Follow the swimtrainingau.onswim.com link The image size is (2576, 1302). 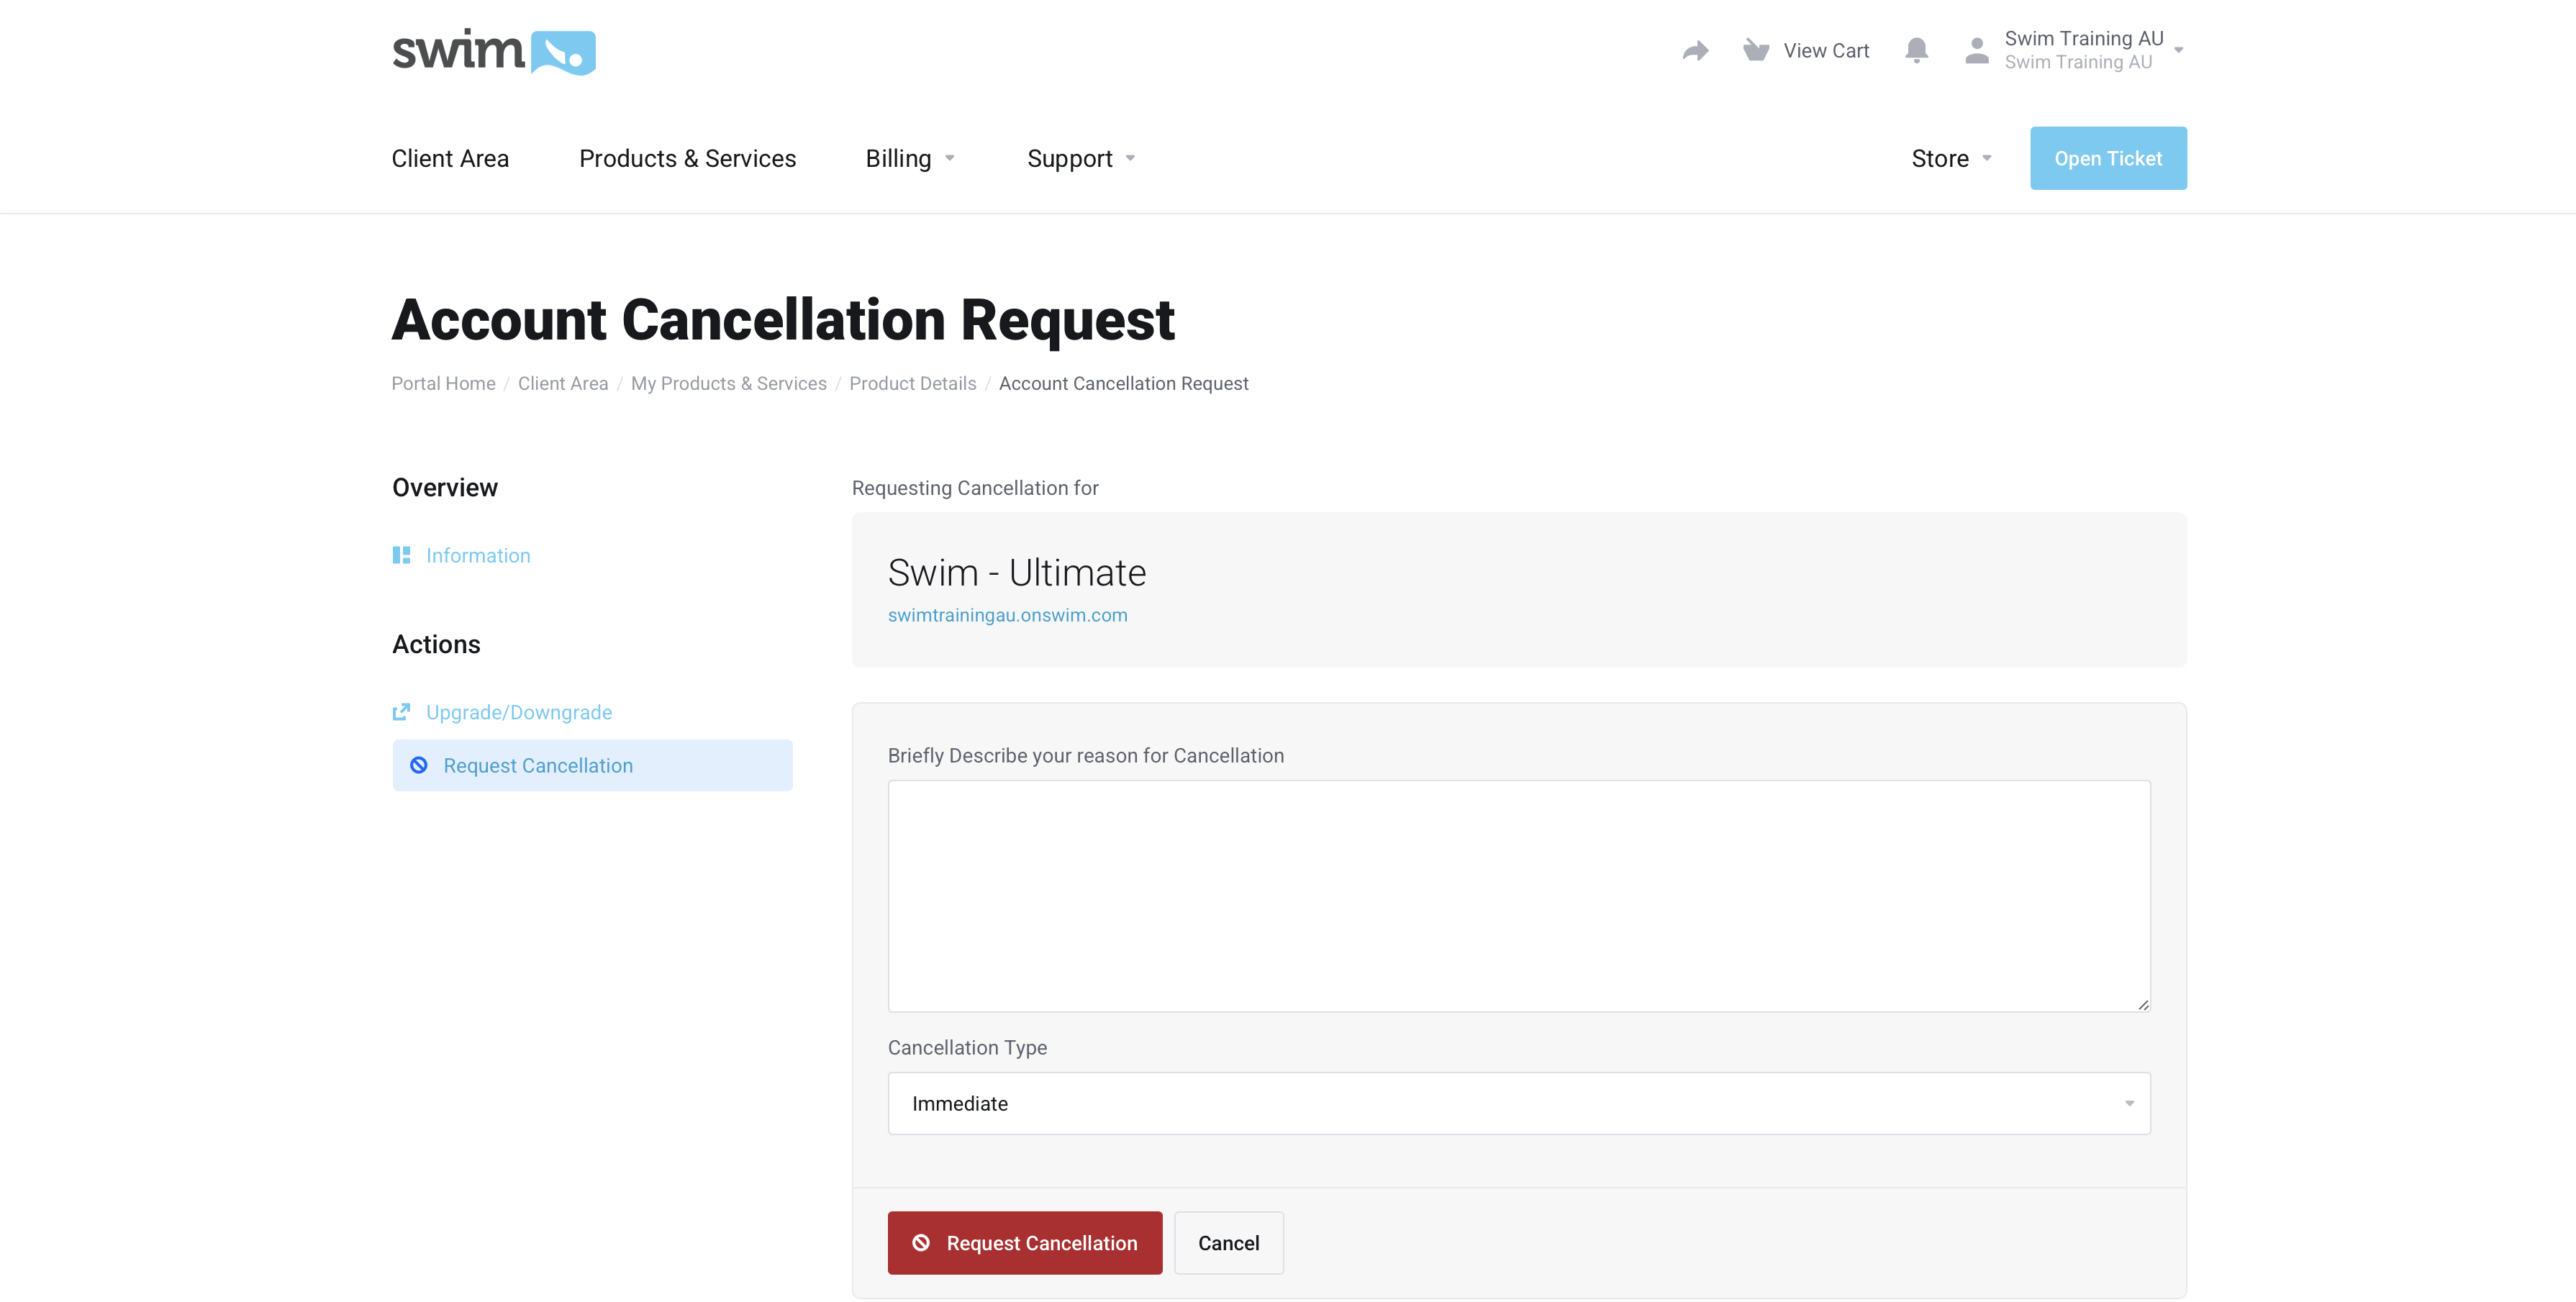(x=1007, y=615)
